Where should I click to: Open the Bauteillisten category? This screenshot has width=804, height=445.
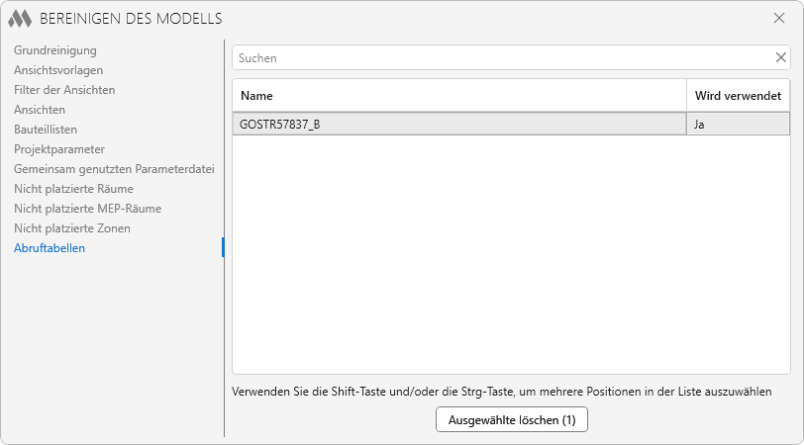coord(46,130)
